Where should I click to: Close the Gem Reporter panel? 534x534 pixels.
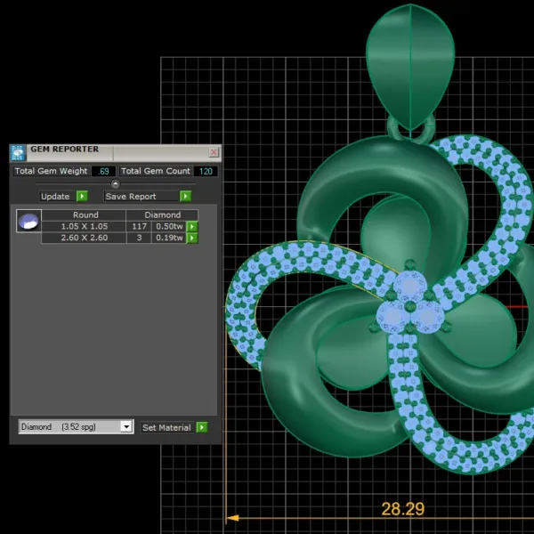214,152
